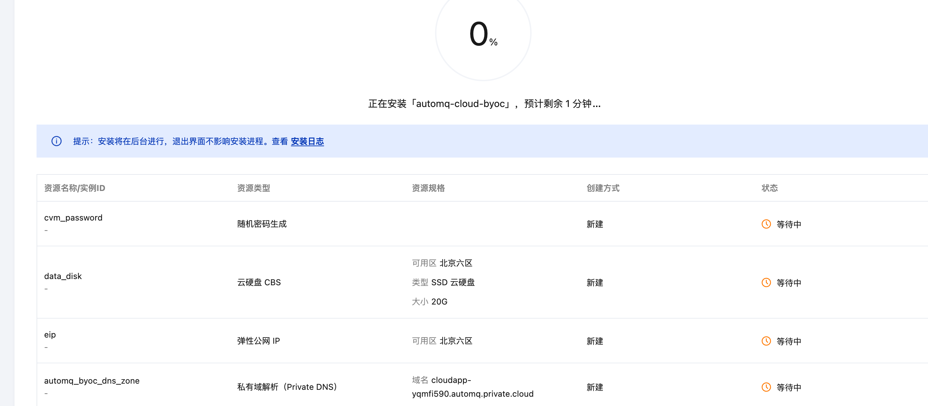The height and width of the screenshot is (406, 928).
Task: Select the automq_byoc_dns_zone resource name
Action: pos(91,381)
